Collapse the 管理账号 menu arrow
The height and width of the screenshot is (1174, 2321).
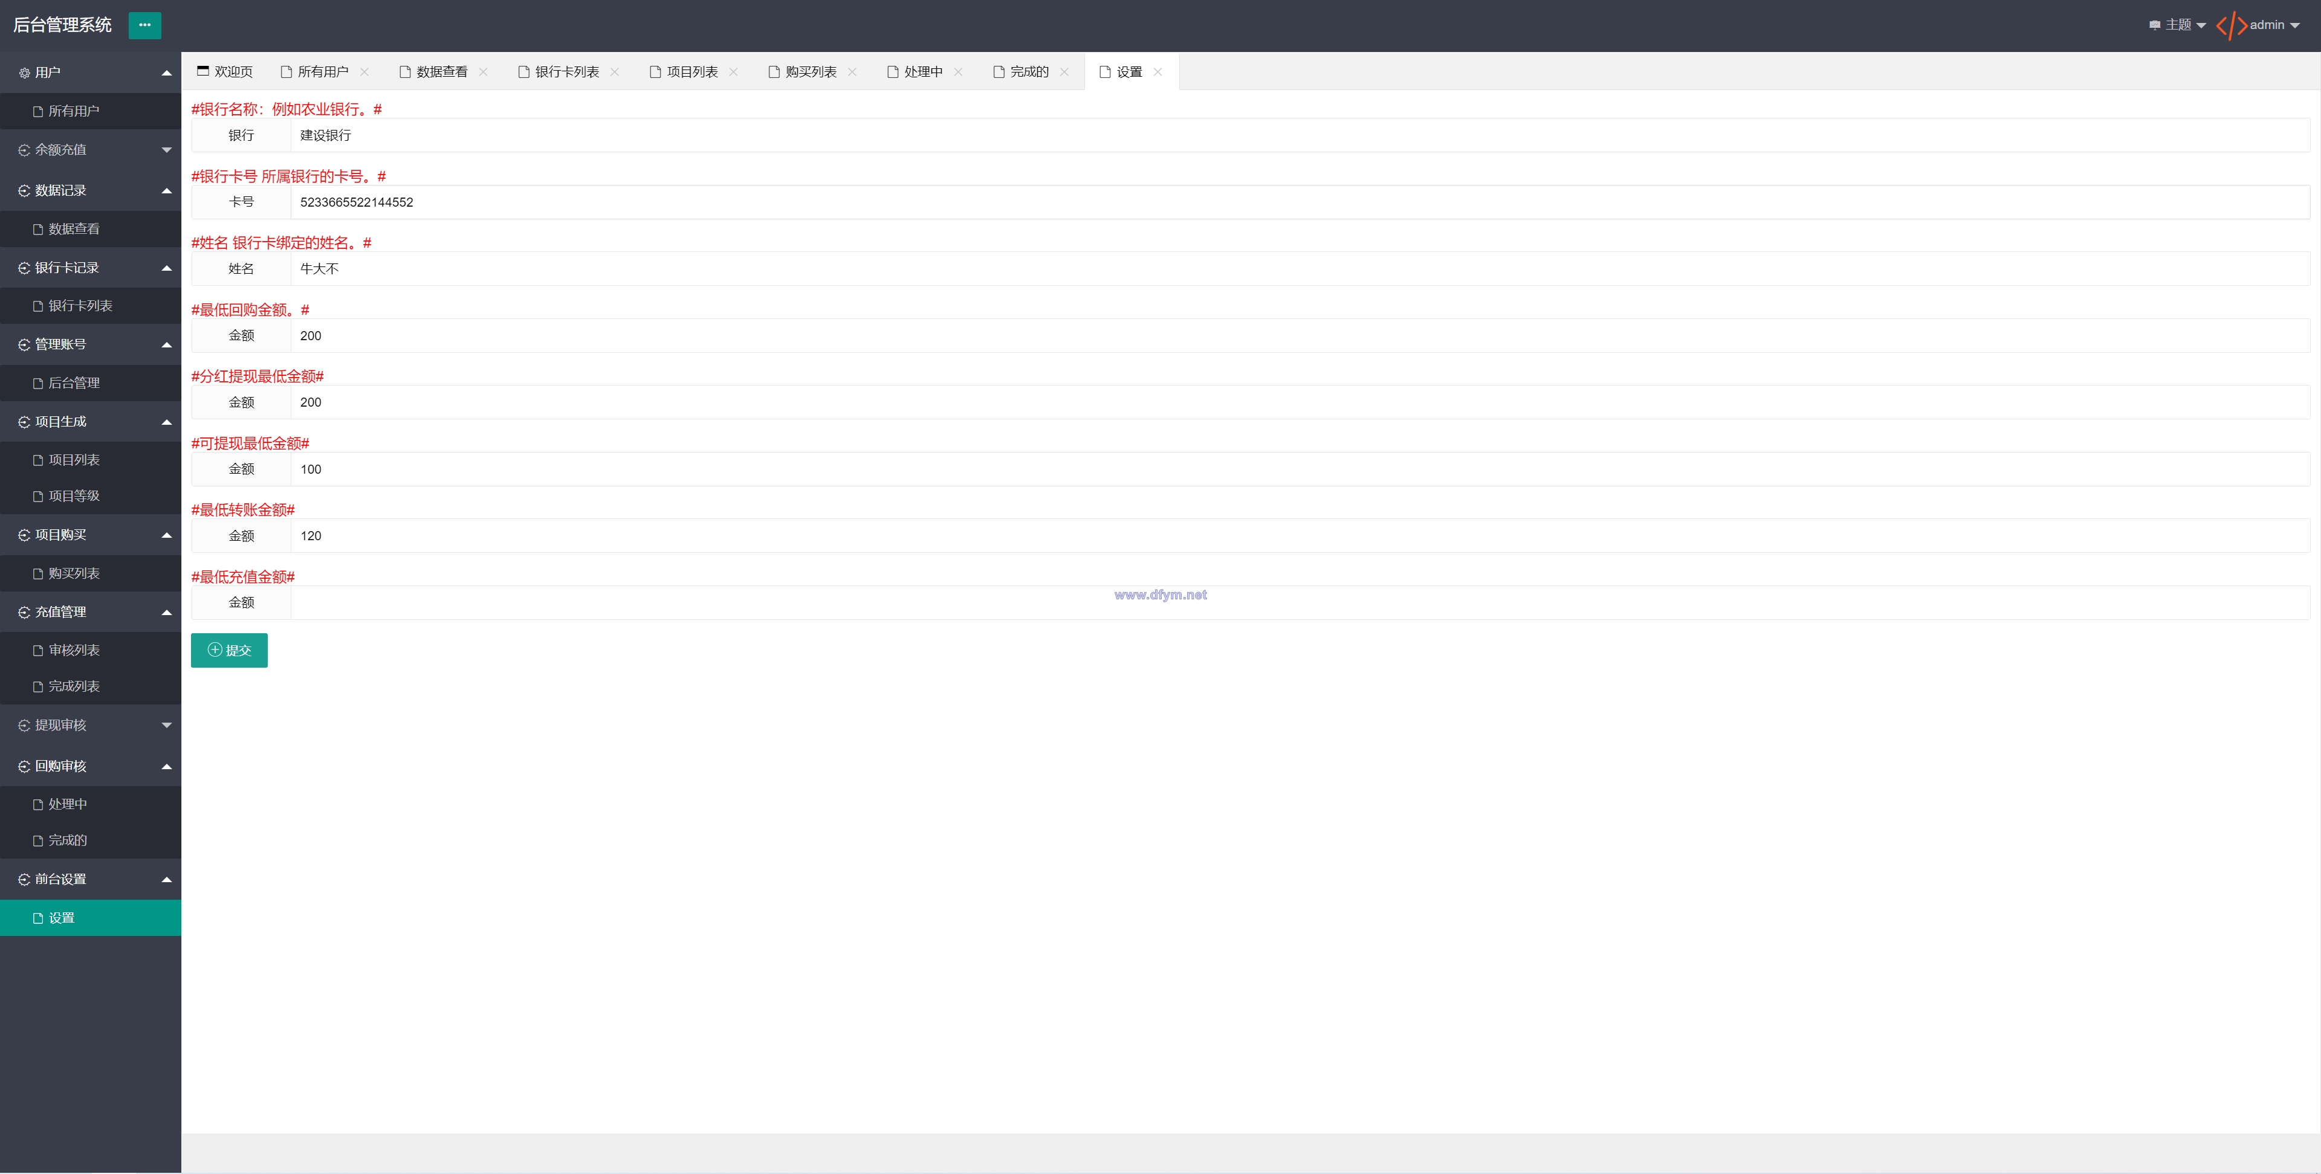[167, 344]
